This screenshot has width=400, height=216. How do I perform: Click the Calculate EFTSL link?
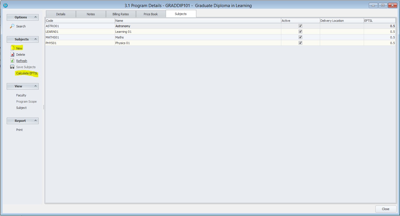[27, 73]
